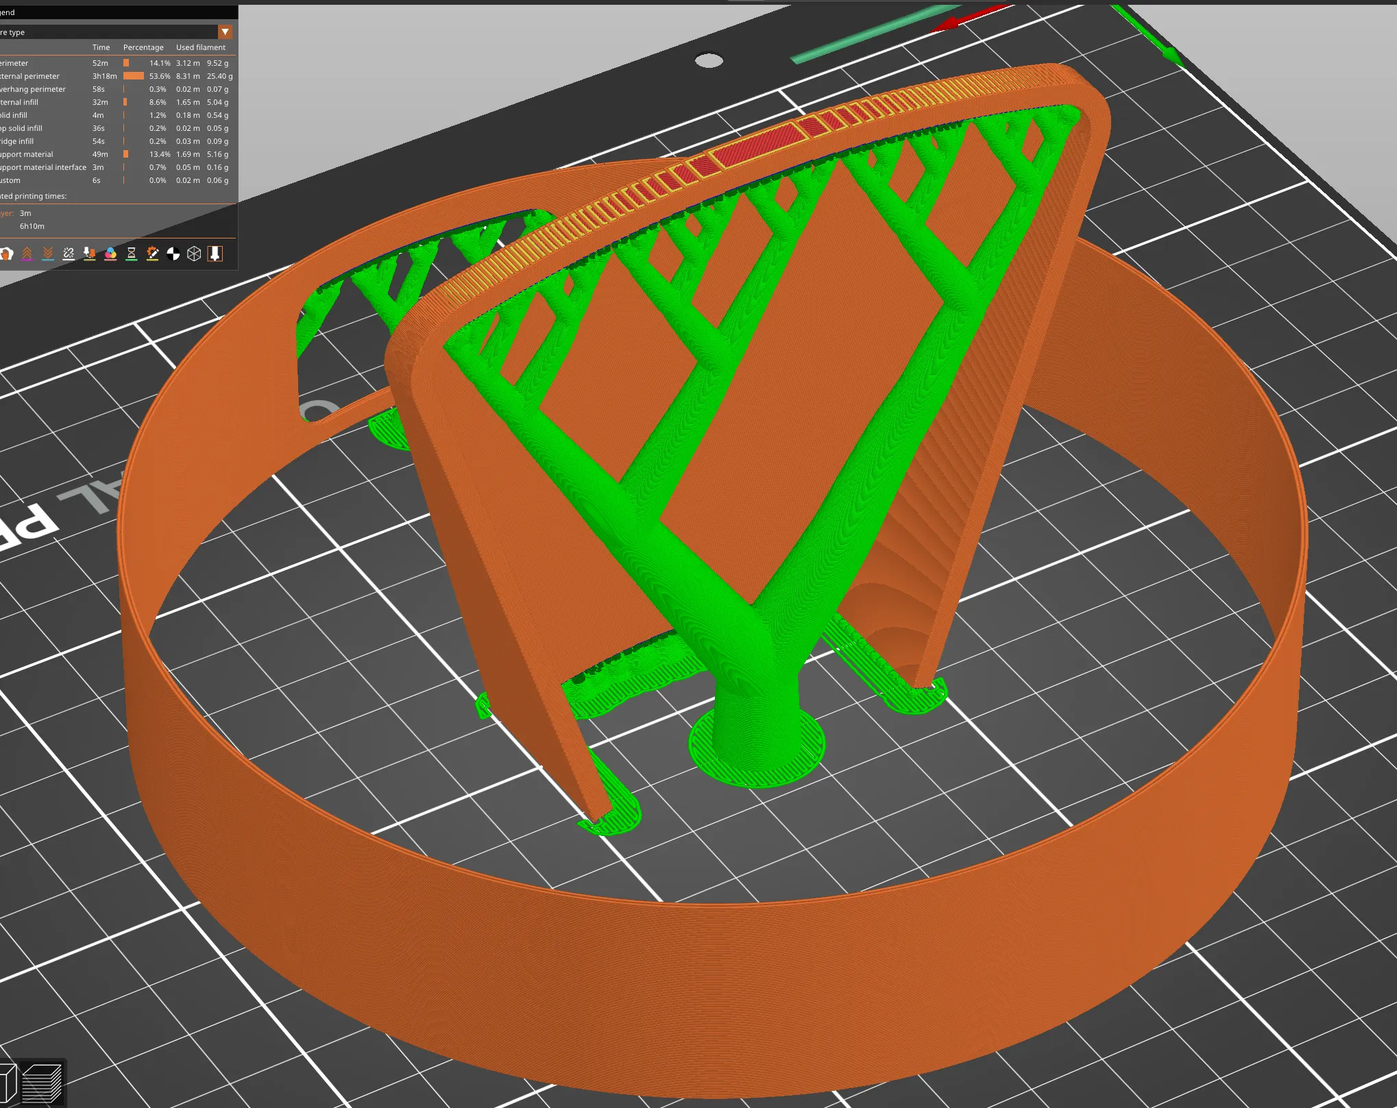Toggle Shells wireframe cube icon
Viewport: 1397px width, 1108px height.
pyautogui.click(x=194, y=254)
